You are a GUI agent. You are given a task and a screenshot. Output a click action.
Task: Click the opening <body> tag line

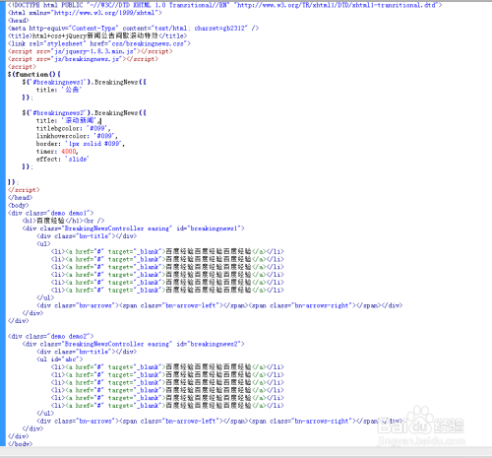[x=19, y=205]
